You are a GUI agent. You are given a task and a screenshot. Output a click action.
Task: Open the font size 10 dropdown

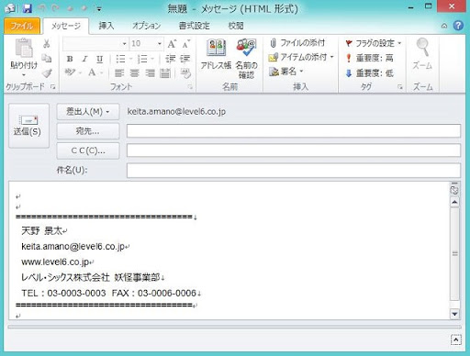coord(160,44)
